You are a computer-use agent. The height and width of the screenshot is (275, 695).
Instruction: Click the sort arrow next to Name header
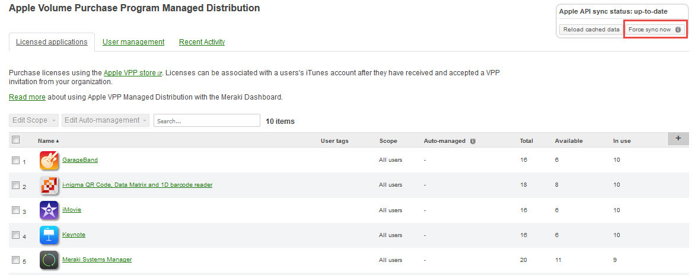[x=58, y=141]
